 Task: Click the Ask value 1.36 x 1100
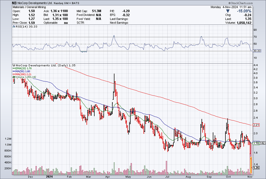pyautogui.click(x=59, y=11)
